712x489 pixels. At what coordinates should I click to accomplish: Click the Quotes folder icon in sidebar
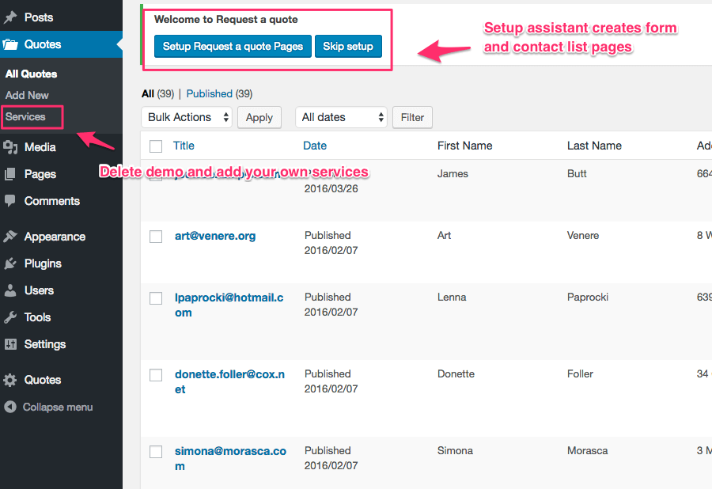point(10,44)
